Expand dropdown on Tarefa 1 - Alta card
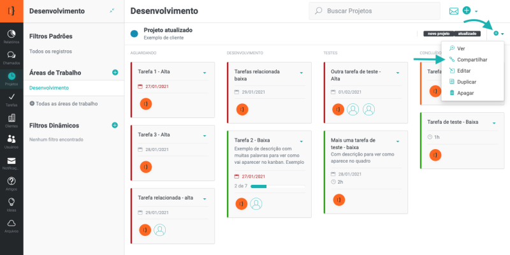510x255 pixels. click(204, 73)
